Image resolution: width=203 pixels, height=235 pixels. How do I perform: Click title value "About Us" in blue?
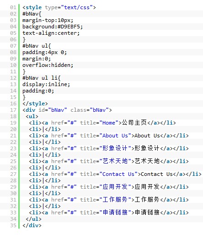(x=115, y=136)
